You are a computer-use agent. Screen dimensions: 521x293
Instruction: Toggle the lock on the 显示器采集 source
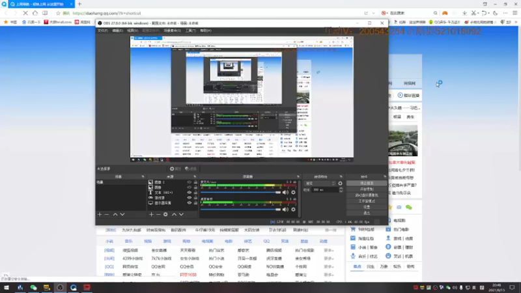click(195, 202)
